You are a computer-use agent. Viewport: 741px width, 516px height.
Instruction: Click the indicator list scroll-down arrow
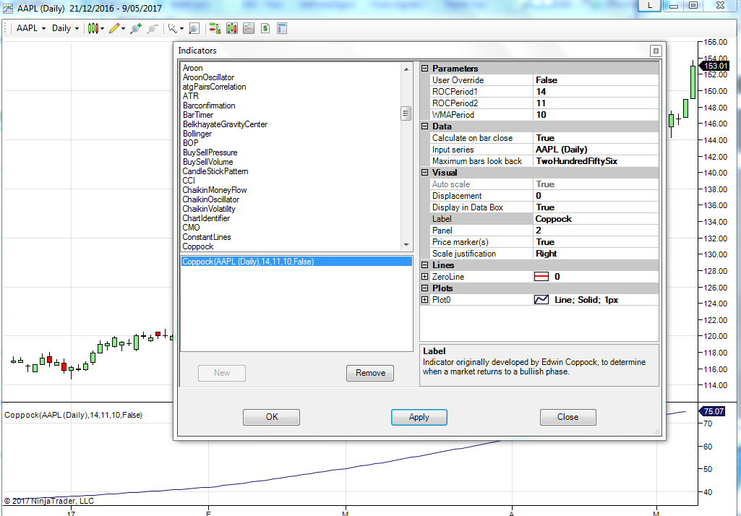(x=406, y=245)
